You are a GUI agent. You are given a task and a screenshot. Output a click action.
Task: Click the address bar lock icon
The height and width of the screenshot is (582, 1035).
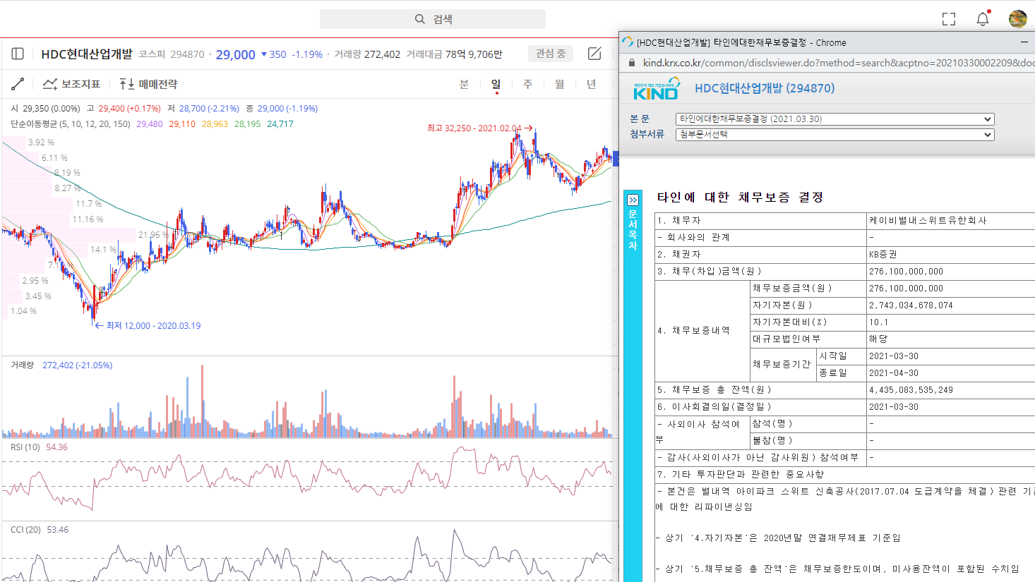(x=633, y=63)
